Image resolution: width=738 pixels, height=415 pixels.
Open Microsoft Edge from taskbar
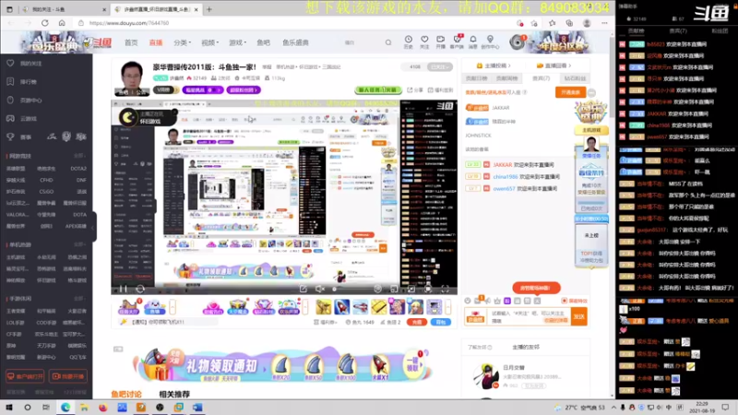(x=65, y=408)
